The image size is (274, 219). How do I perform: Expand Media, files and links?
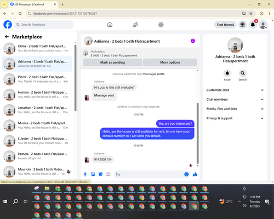pyautogui.click(x=235, y=109)
